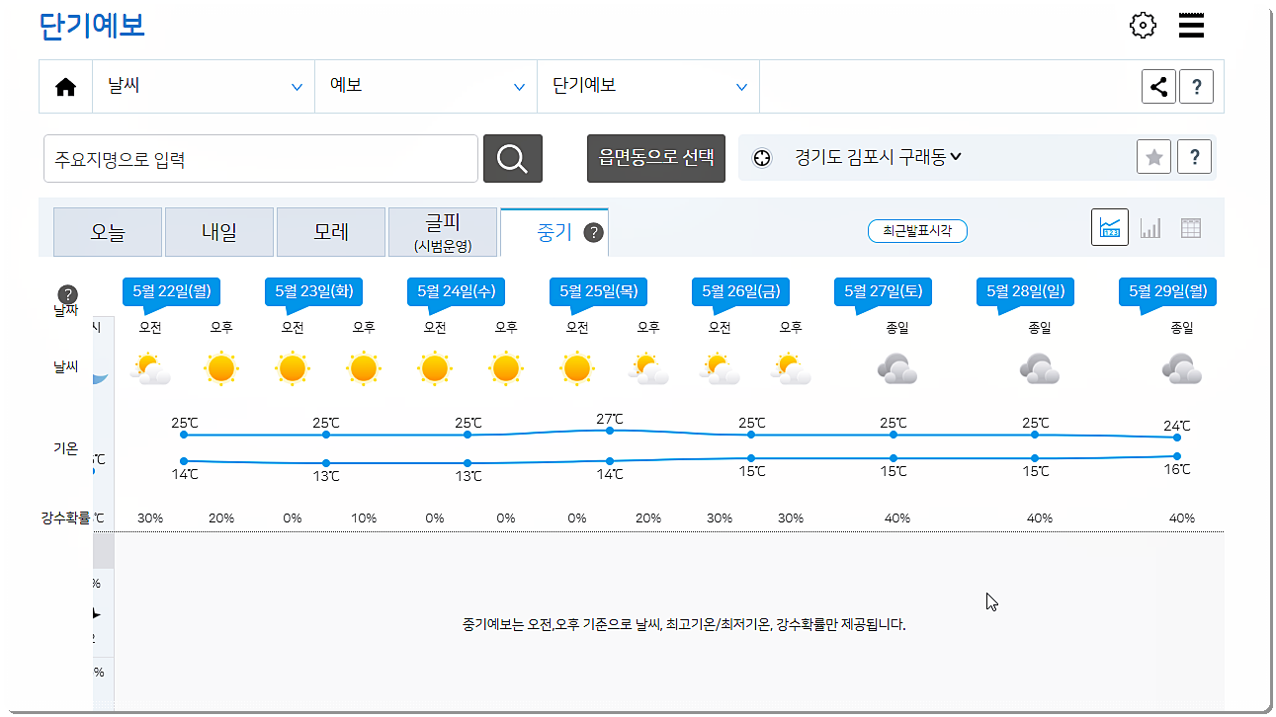
Task: Switch to table view icon
Action: pos(1191,228)
